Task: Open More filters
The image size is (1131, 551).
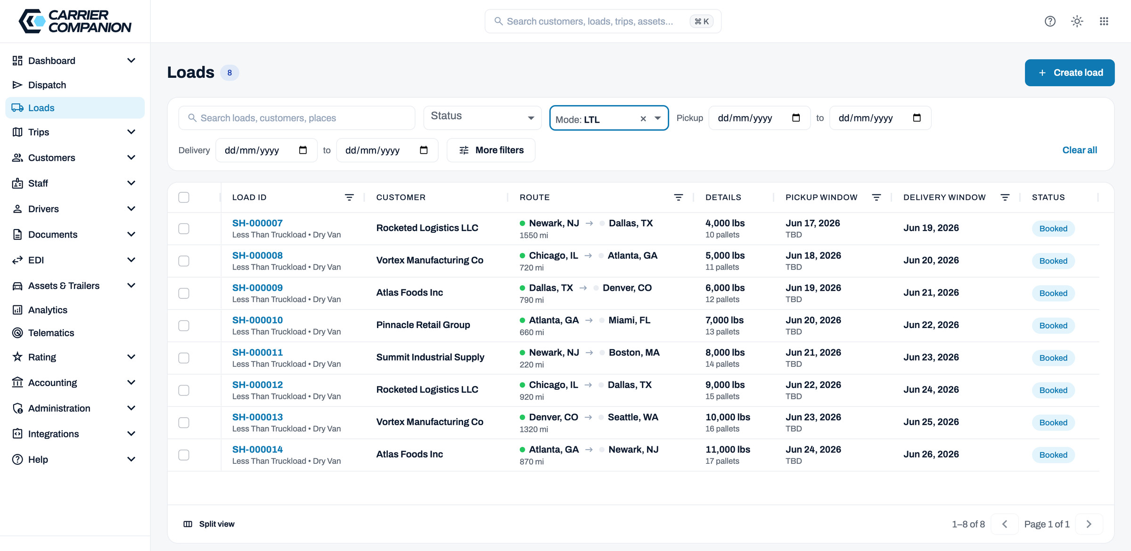Action: click(x=491, y=150)
